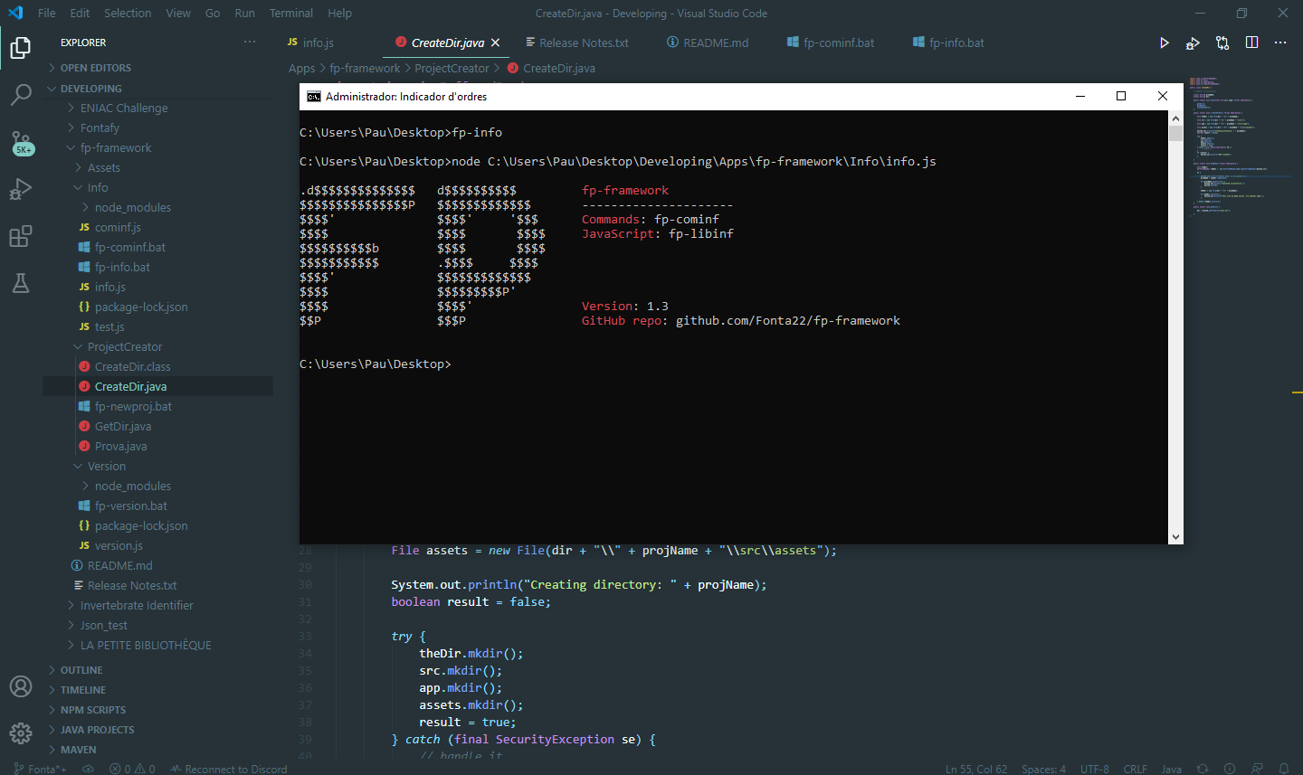This screenshot has height=775, width=1303.
Task: Open editor More Actions ellipsis
Action: point(1280,43)
